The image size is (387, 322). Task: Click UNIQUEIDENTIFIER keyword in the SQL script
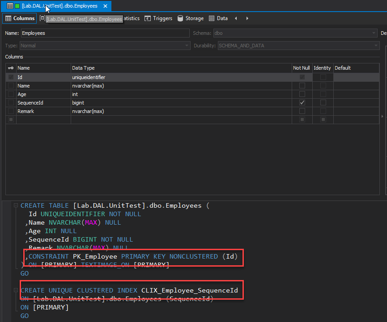(73, 214)
